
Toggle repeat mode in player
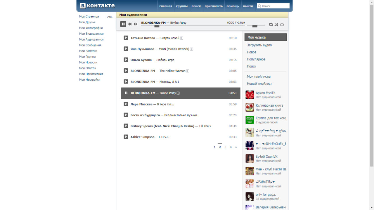tap(271, 25)
